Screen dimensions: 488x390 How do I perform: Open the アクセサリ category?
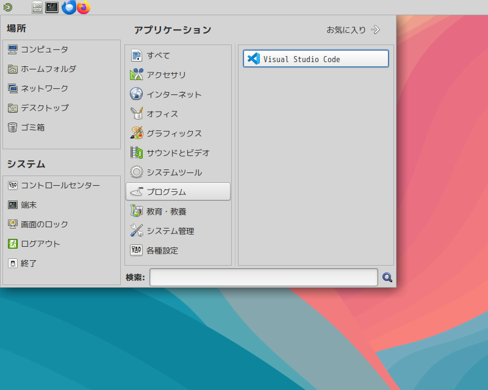pos(178,74)
